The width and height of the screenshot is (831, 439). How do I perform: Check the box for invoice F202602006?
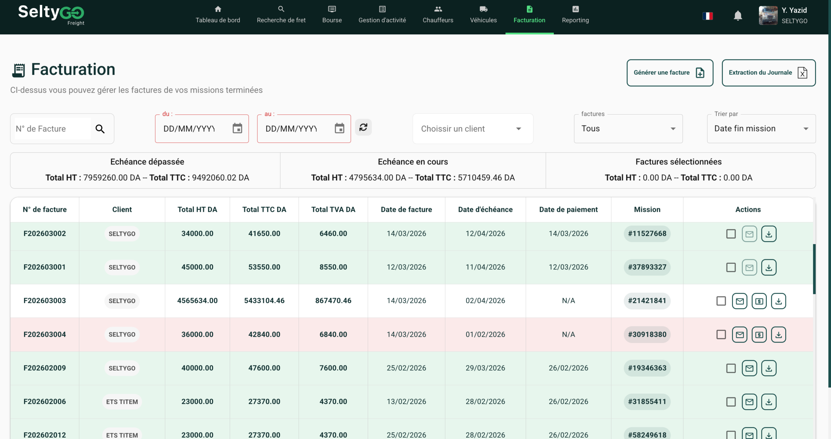coord(731,402)
